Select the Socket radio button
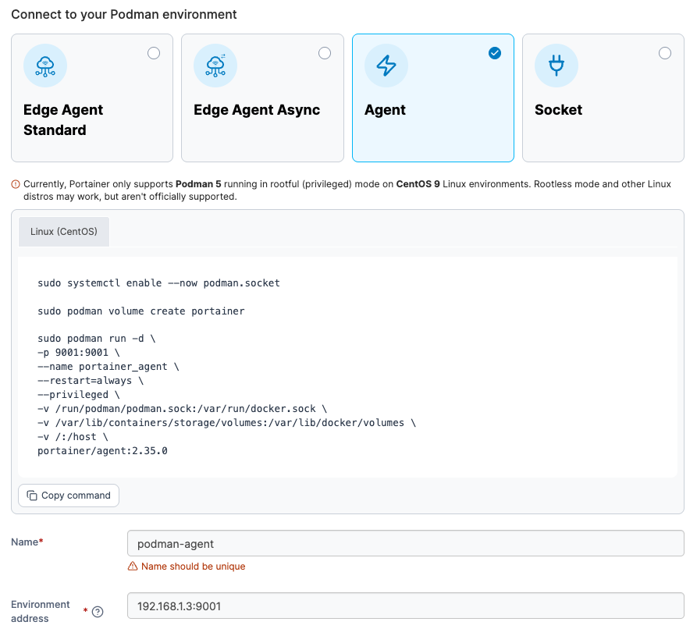The height and width of the screenshot is (636, 697). pos(665,53)
